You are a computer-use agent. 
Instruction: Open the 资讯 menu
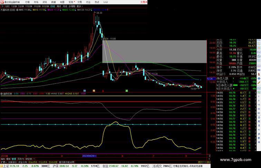click(45, 2)
